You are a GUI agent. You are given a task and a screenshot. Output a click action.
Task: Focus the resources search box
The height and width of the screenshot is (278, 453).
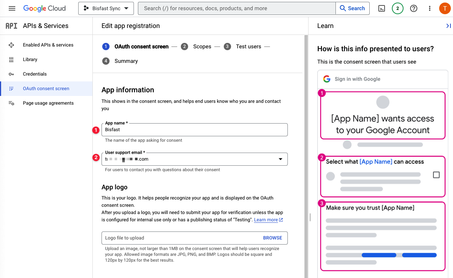[237, 8]
